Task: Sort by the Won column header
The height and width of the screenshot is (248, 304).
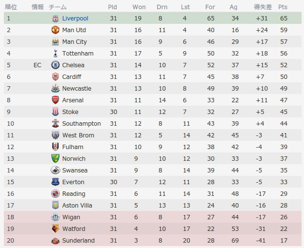Action: (139, 7)
